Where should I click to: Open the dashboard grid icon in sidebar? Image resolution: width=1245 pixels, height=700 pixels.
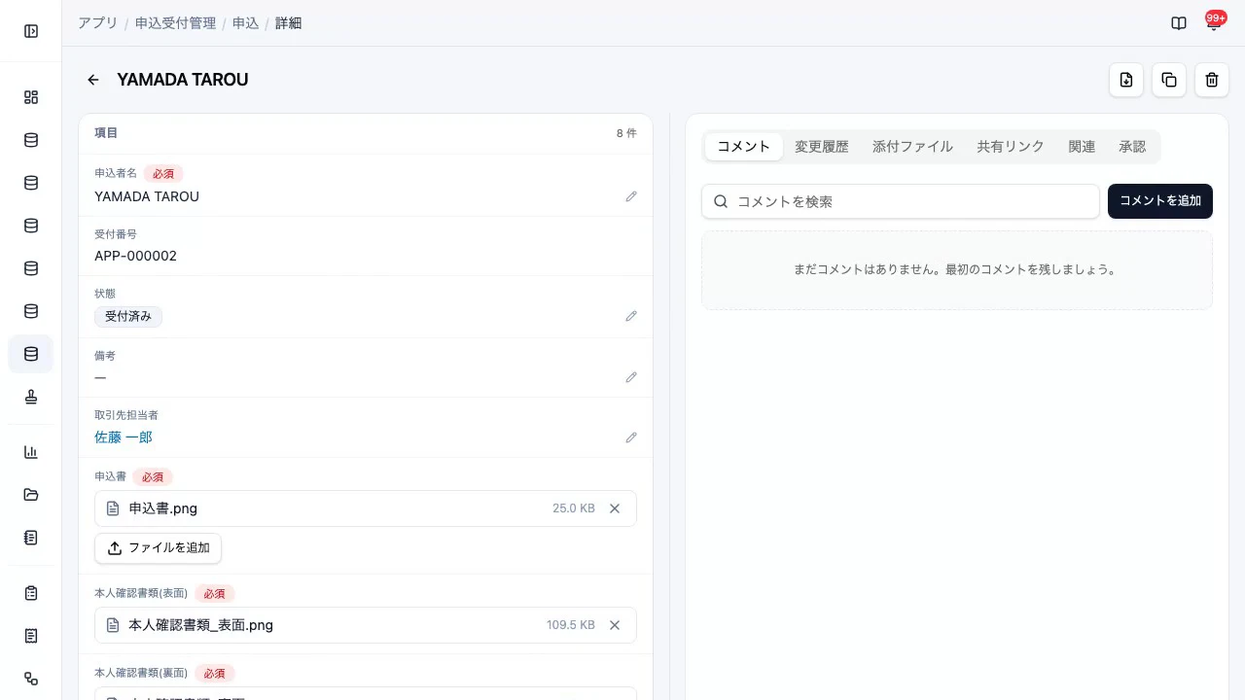click(31, 97)
